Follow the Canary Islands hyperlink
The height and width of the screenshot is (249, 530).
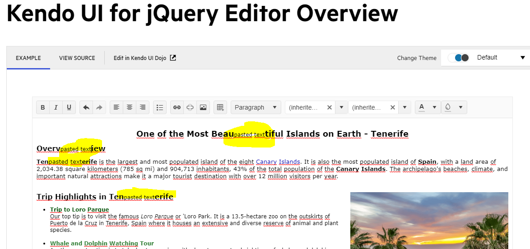[x=278, y=162]
